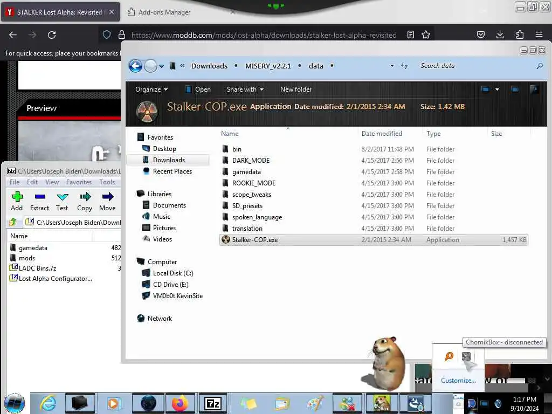
Task: Click MISERY_v2.2.1 in the breadcrumb path
Action: click(268, 66)
